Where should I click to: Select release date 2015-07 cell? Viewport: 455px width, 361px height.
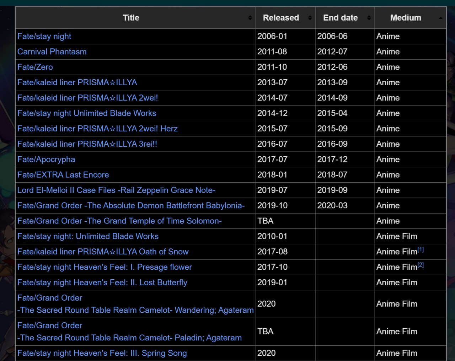pos(285,129)
